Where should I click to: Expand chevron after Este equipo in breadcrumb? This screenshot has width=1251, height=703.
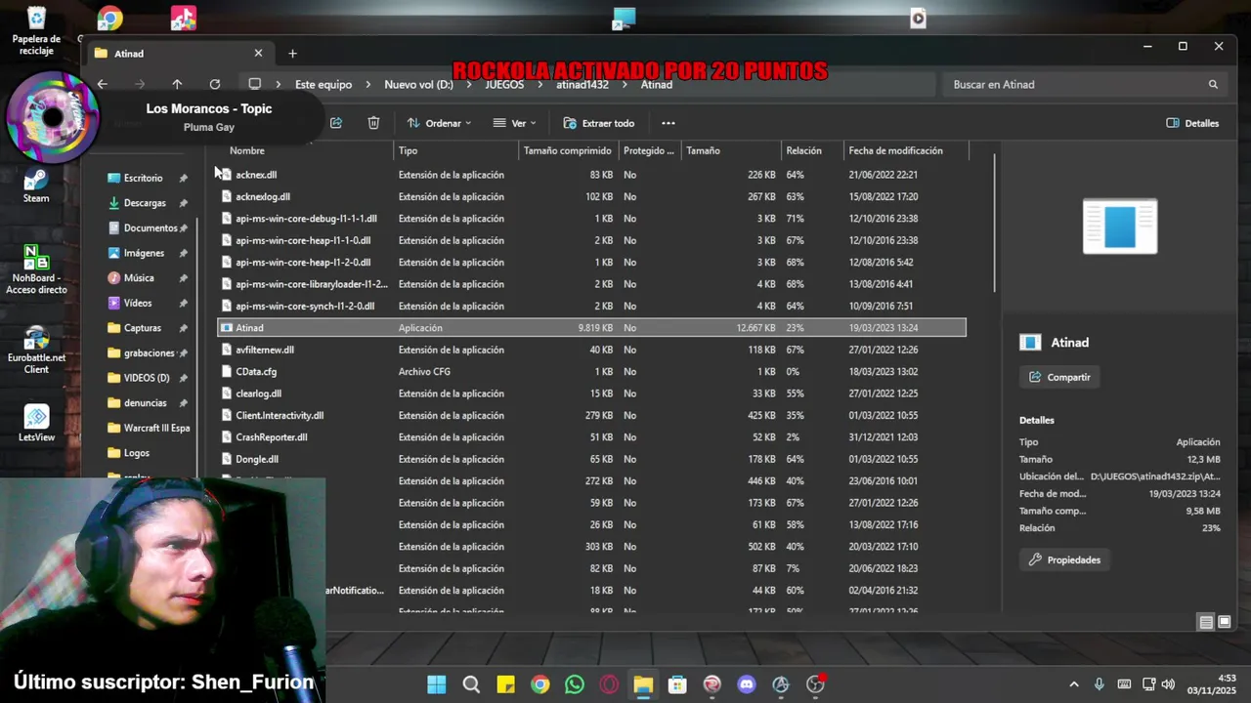(x=368, y=84)
